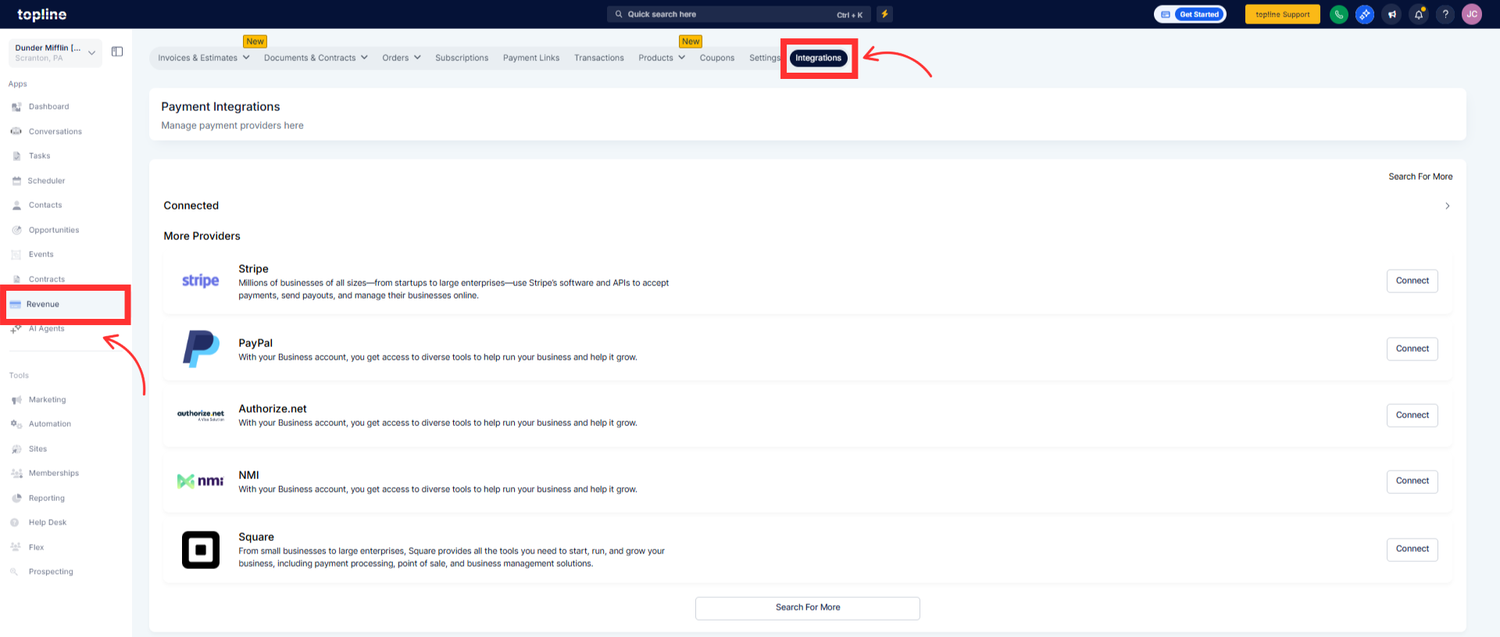The image size is (1500, 637).
Task: Click the Connected heading text
Action: coord(191,206)
